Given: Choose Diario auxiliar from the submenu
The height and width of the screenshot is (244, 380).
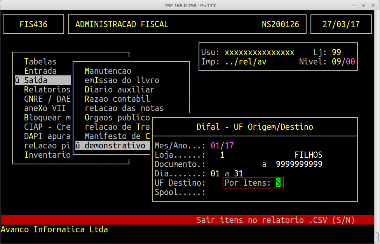Looking at the screenshot, I should [119, 90].
